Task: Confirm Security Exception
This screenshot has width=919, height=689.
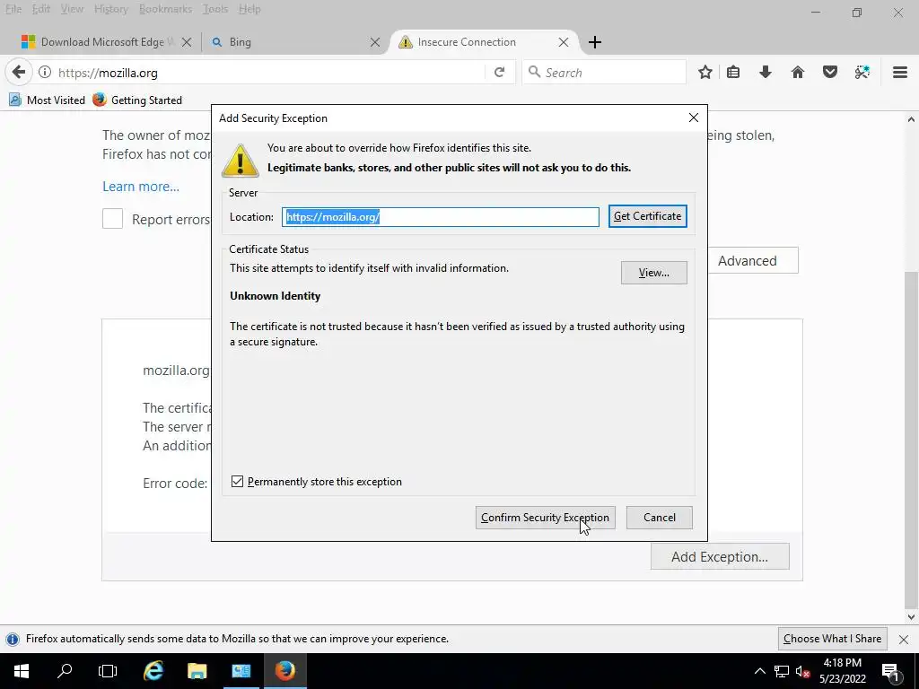Action: [x=545, y=518]
